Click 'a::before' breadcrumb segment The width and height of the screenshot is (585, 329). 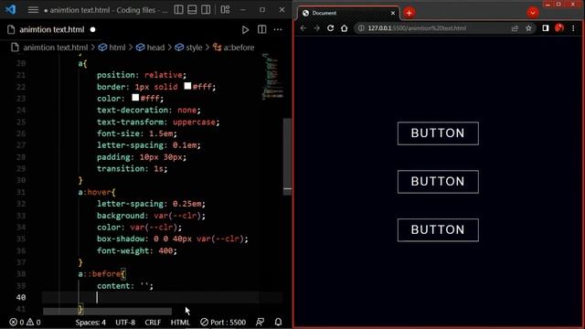pos(239,48)
